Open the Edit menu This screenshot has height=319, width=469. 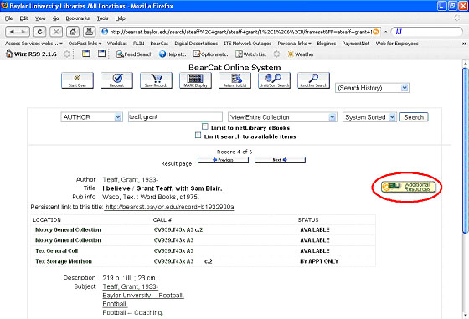(23, 18)
